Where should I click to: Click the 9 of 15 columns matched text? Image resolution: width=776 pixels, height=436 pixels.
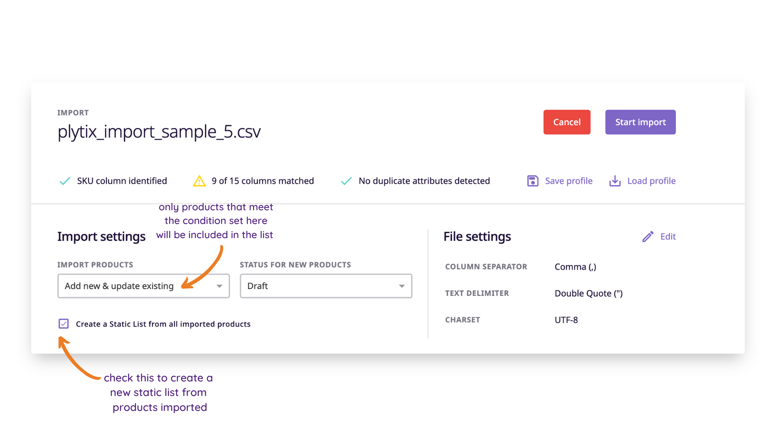[x=263, y=181]
